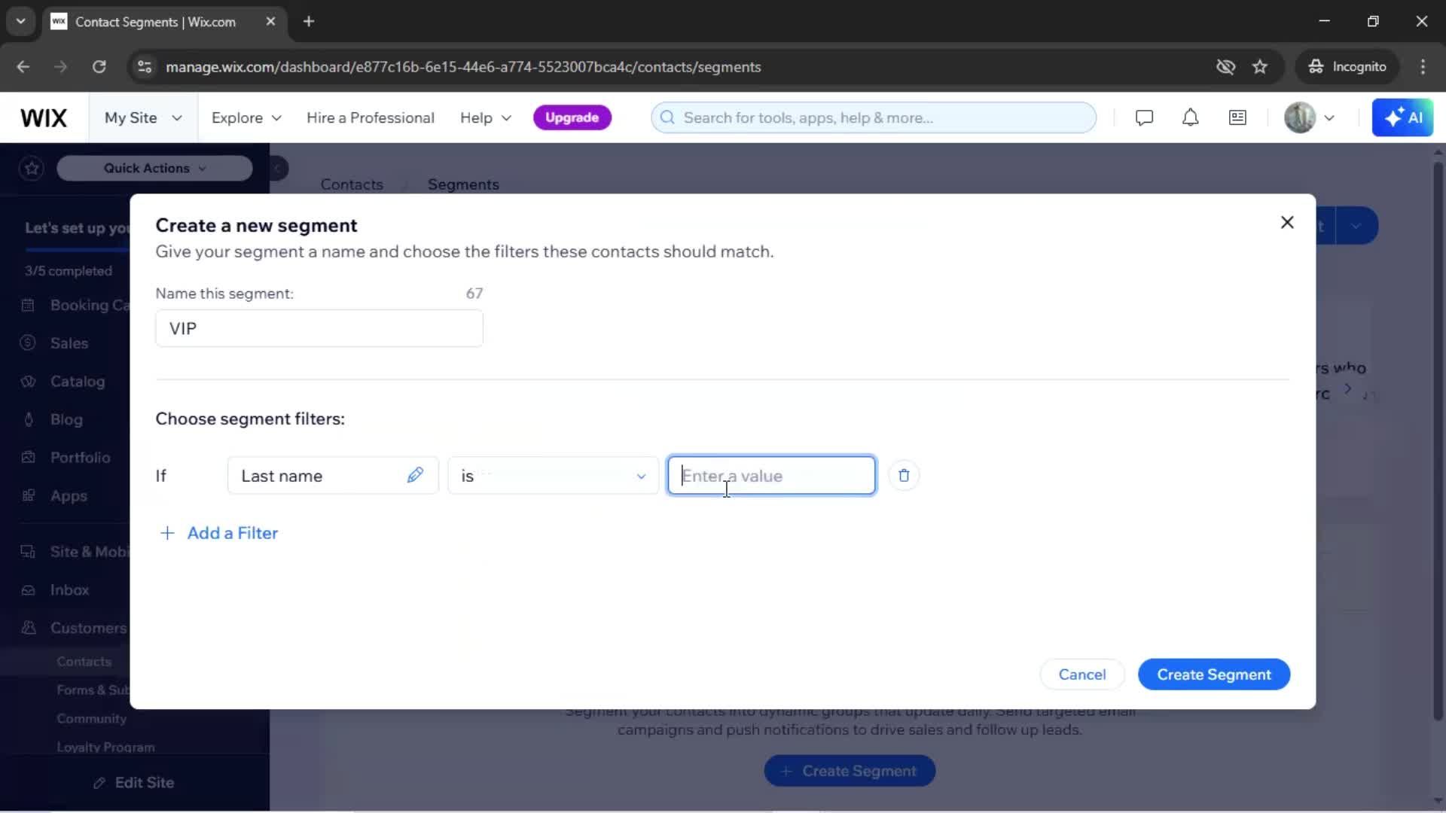Open Catalog in the sidebar
Screen dimensions: 1446x813
tap(77, 382)
